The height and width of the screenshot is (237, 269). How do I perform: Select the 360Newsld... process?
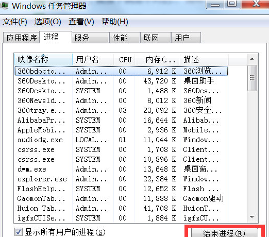point(121,100)
